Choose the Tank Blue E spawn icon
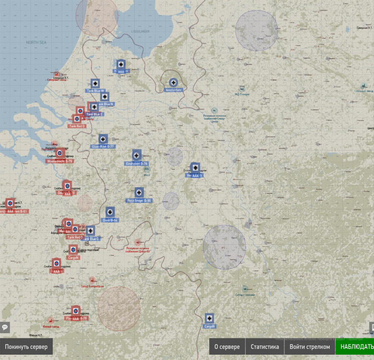Screen dimensions: 374x360 pyautogui.click(x=94, y=107)
